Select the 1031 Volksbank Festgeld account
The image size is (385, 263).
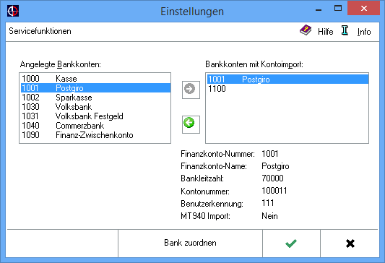(95, 116)
